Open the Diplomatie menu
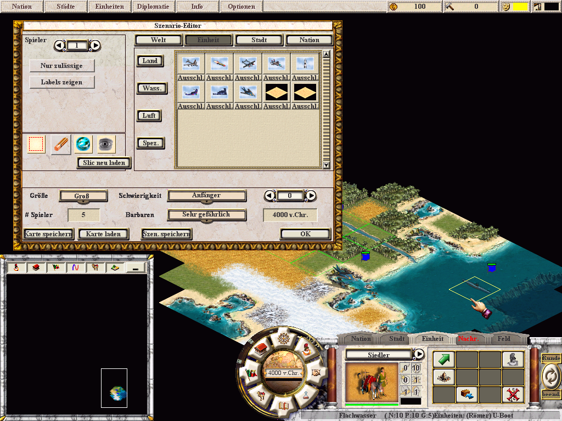 coord(153,6)
